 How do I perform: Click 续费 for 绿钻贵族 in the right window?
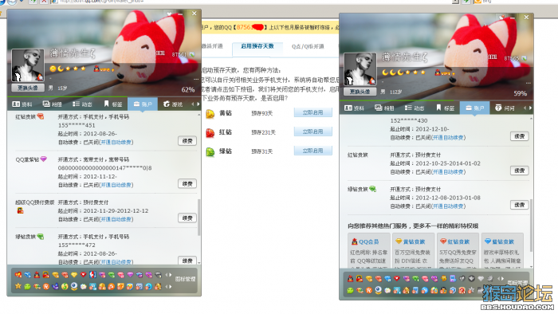click(520, 205)
